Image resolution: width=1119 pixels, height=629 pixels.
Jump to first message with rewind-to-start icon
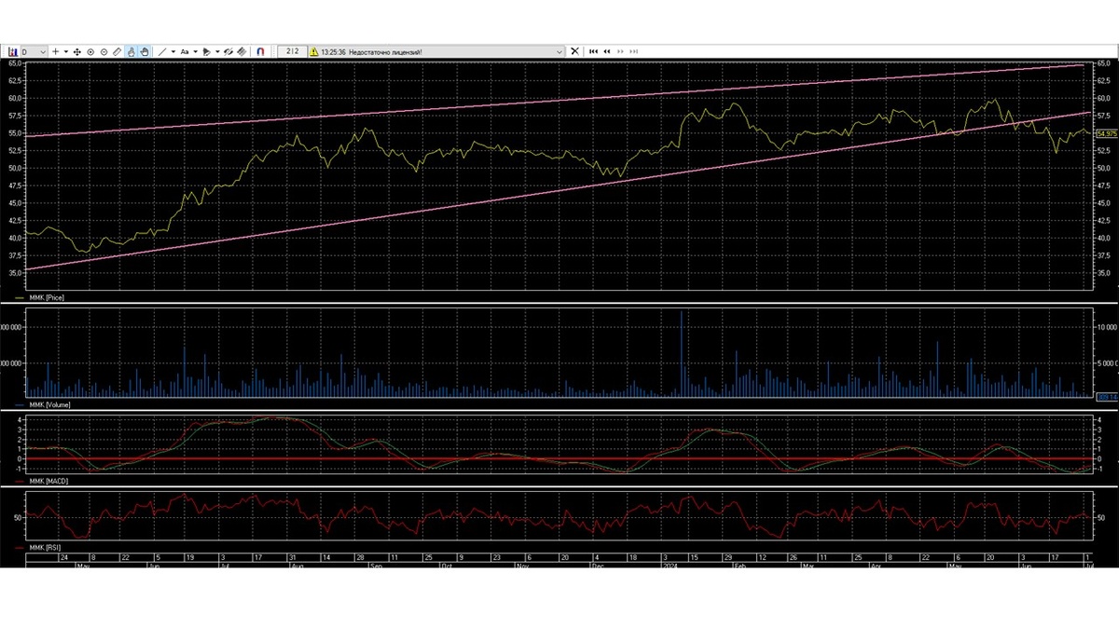[x=593, y=52]
